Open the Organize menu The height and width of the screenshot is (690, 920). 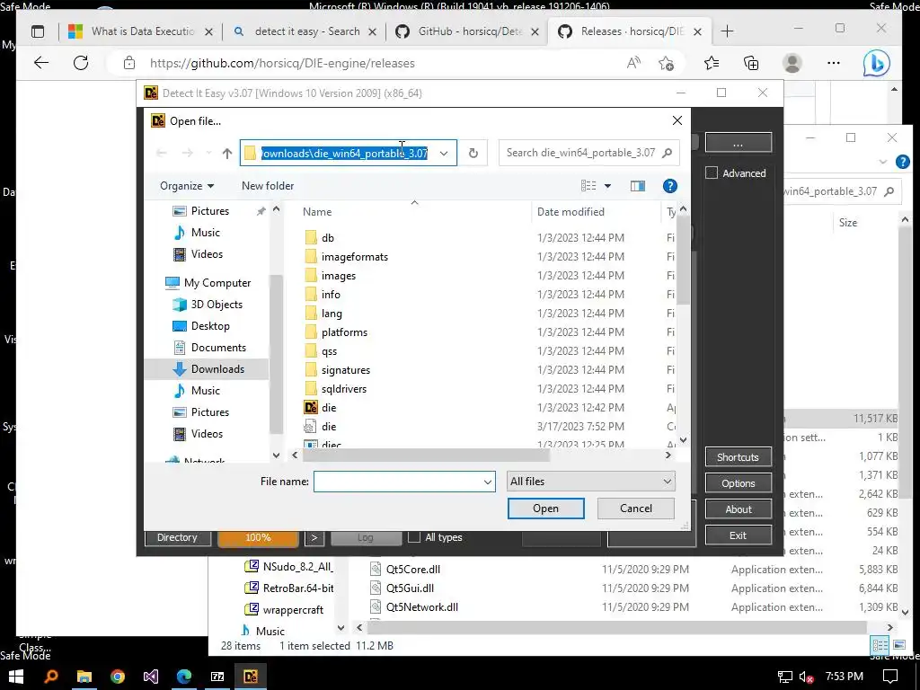click(187, 186)
